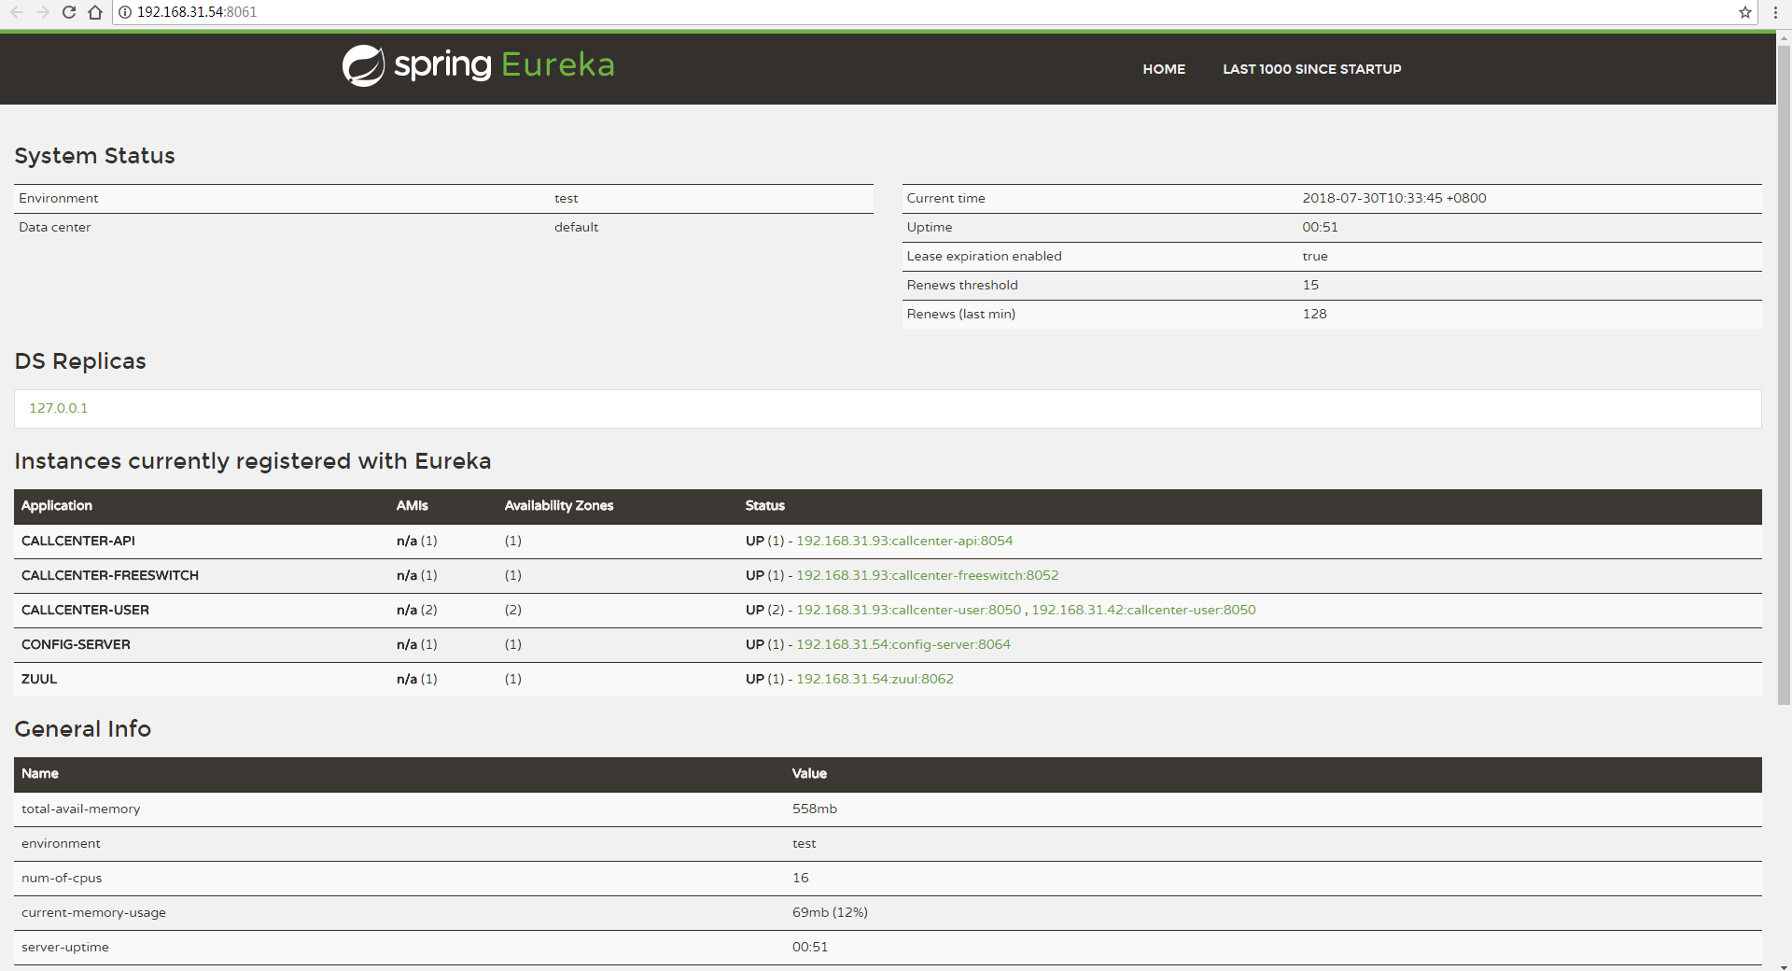Click the current time value 2018-07-30T10:33:45
This screenshot has height=971, width=1792.
click(x=1393, y=198)
